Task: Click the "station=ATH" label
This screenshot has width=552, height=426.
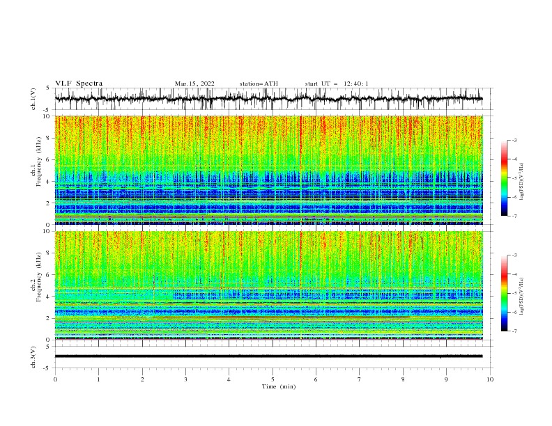Action: [259, 84]
